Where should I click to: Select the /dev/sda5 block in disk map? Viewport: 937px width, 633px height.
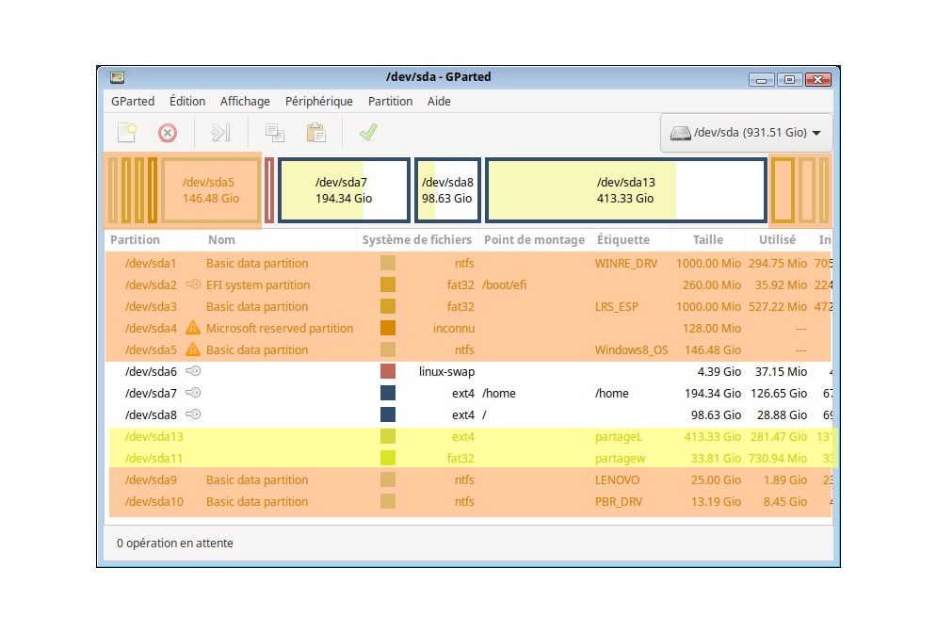coord(211,190)
